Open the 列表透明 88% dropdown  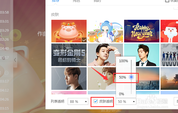click(x=78, y=101)
